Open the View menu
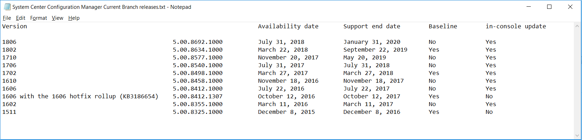582x140 pixels. tap(57, 18)
